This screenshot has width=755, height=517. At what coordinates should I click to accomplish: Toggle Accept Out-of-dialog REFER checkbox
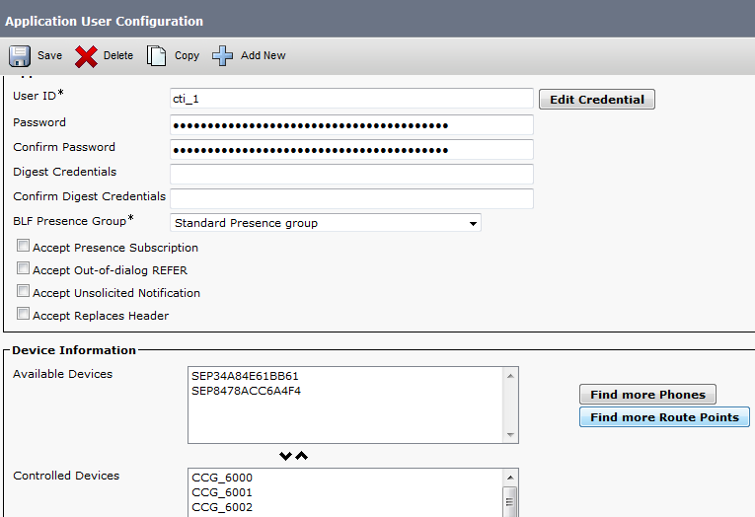pyautogui.click(x=24, y=269)
